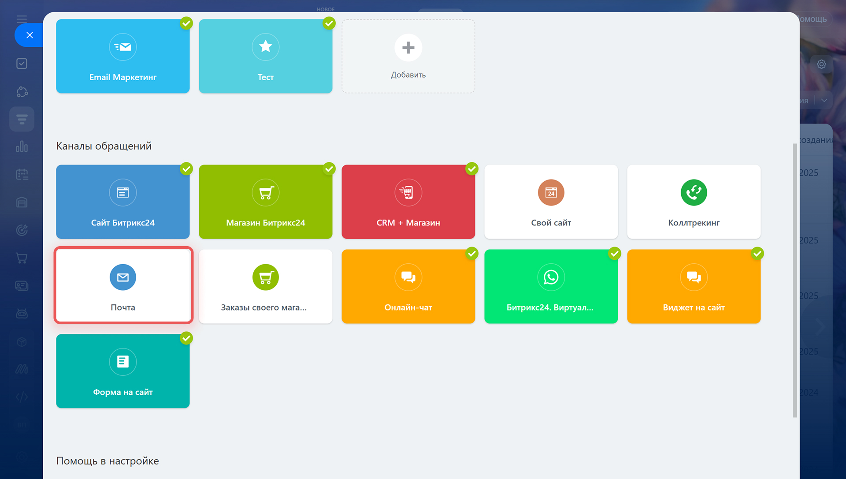
Task: Close the slider panel with X button
Action: pos(30,35)
